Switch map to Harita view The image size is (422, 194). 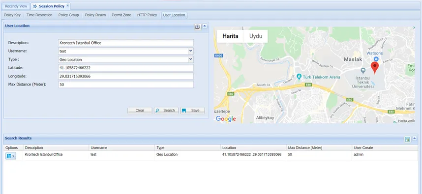click(230, 36)
